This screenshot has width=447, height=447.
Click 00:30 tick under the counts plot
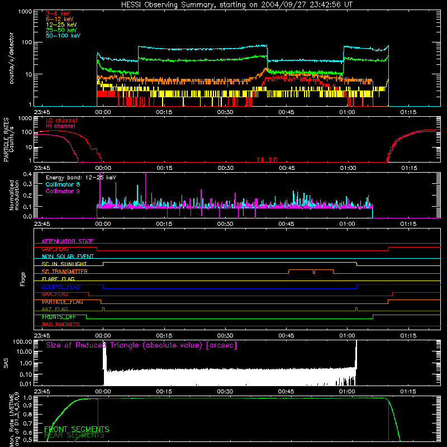click(225, 112)
